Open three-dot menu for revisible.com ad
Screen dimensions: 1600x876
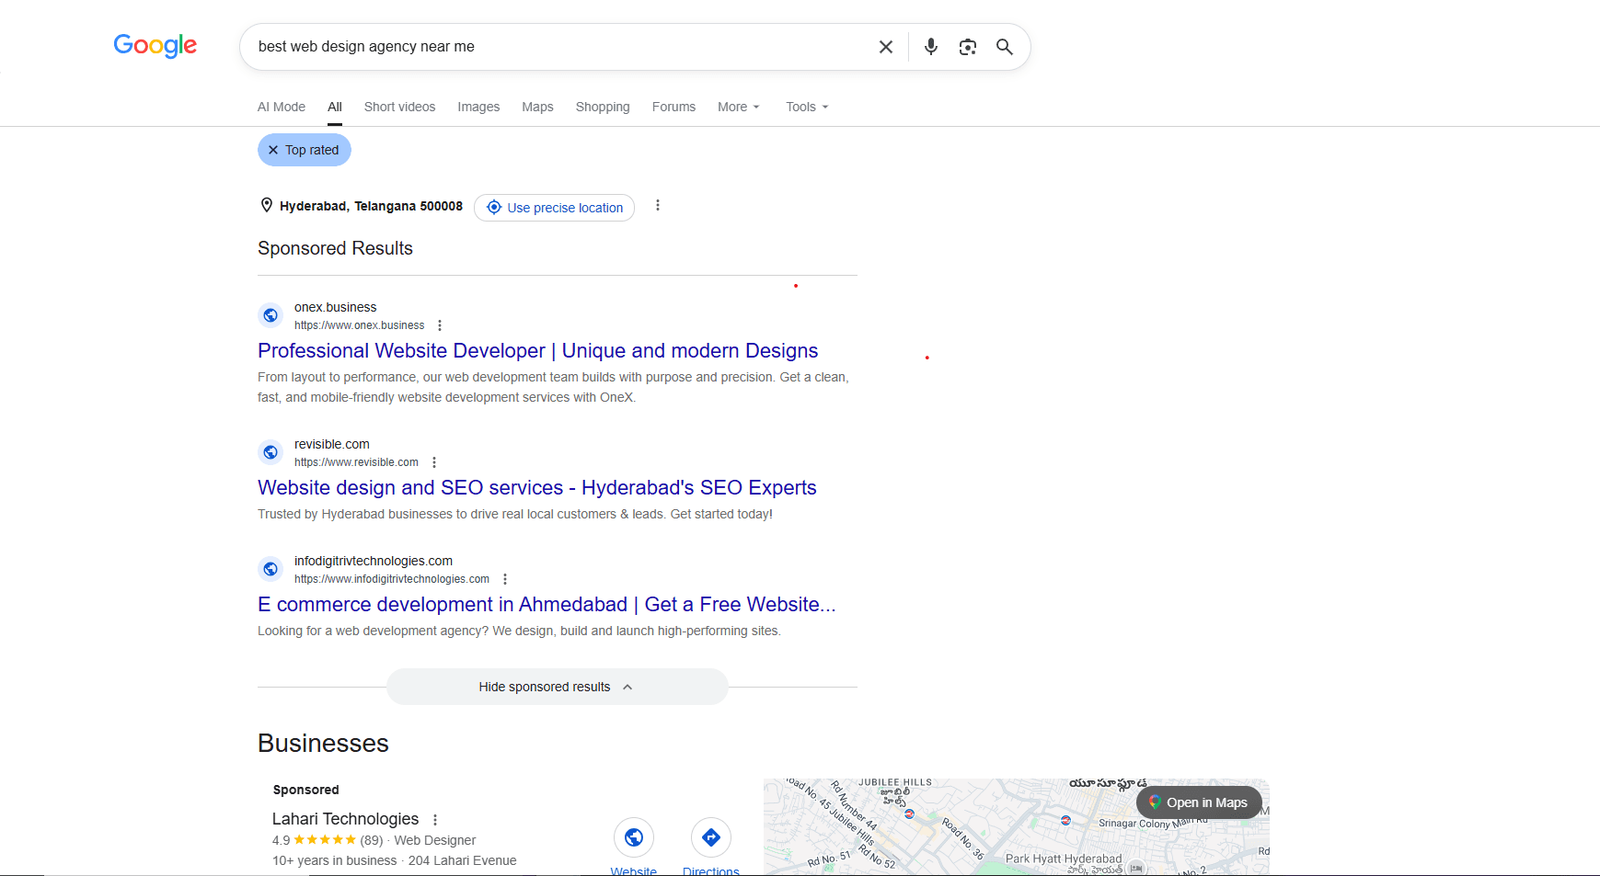click(x=434, y=462)
